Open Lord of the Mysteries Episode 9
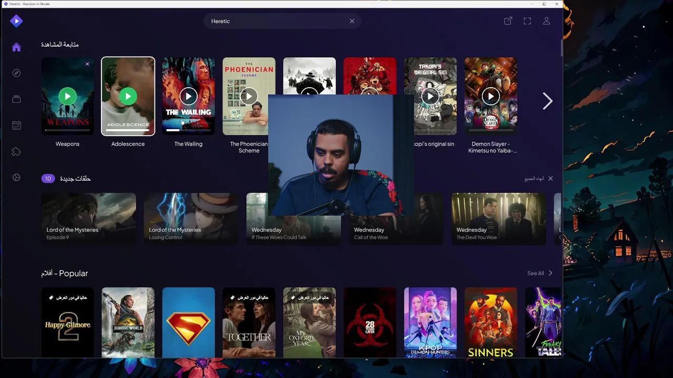 88,218
